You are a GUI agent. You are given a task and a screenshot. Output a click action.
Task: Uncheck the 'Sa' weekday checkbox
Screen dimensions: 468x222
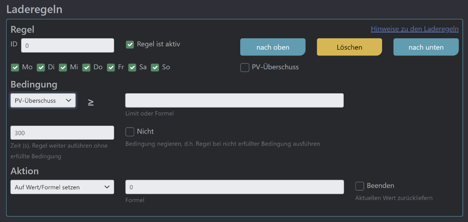[x=132, y=67]
